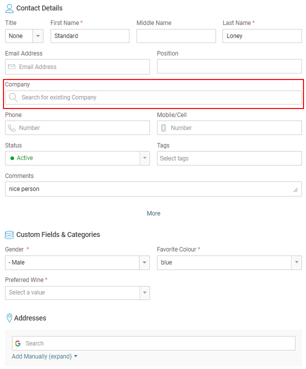Click the Last Name field containing Loney
This screenshot has width=306, height=369.
[262, 36]
